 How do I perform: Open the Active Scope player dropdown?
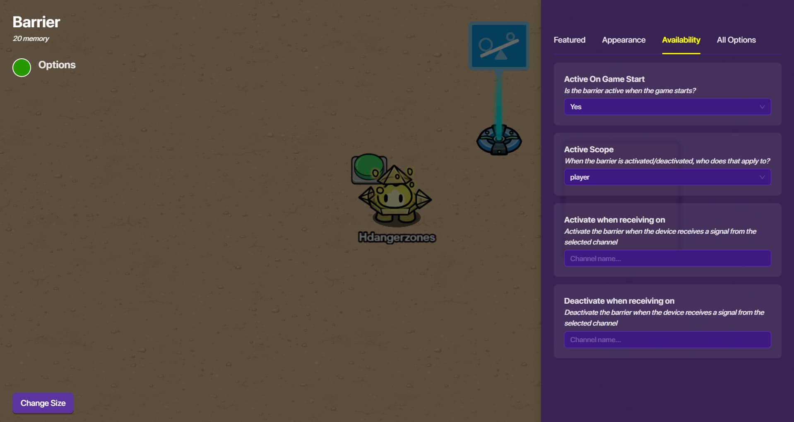(667, 177)
